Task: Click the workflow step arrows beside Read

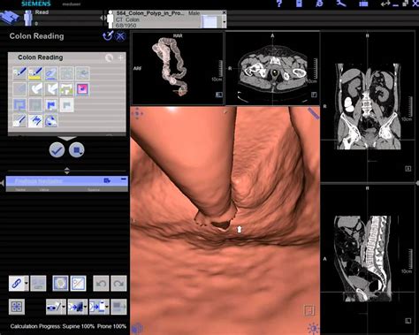Action: pos(103,18)
